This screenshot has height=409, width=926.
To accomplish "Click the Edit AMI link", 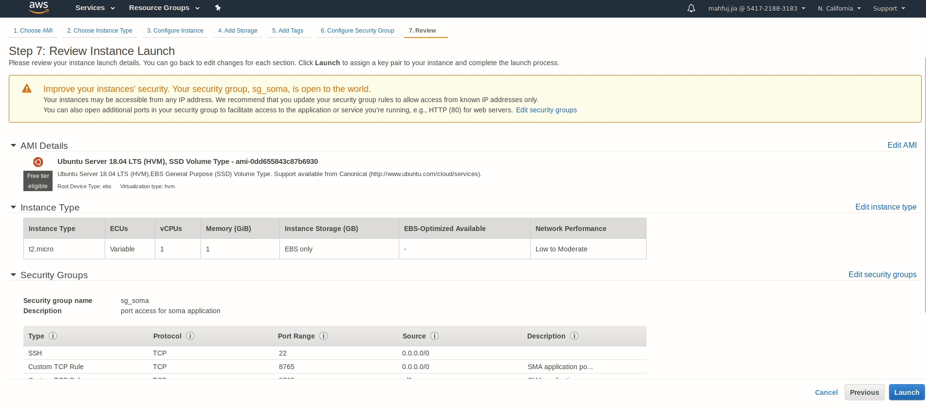I will pyautogui.click(x=902, y=145).
